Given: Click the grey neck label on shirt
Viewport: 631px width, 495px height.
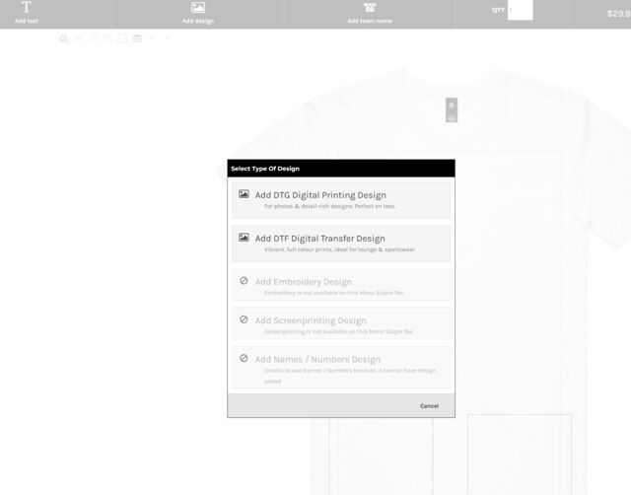Looking at the screenshot, I should tap(452, 109).
